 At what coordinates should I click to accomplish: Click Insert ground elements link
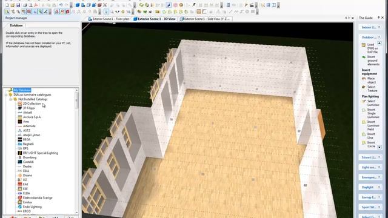coord(373,61)
